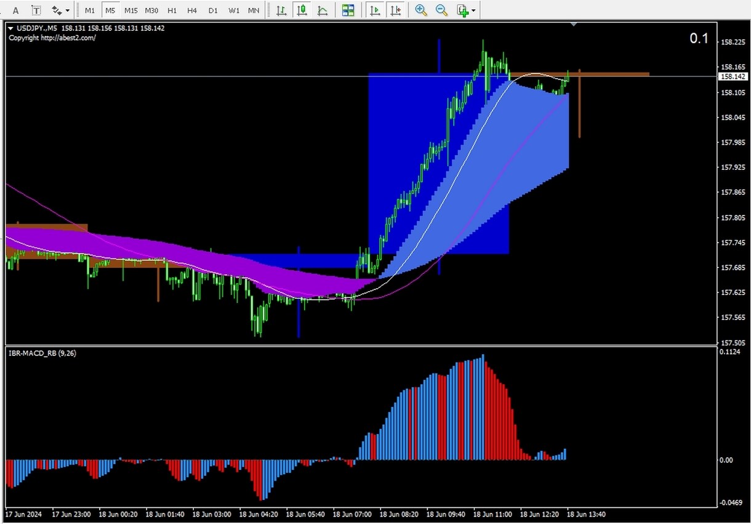Change chart to D1 timeframe
The width and height of the screenshot is (751, 524).
[213, 10]
